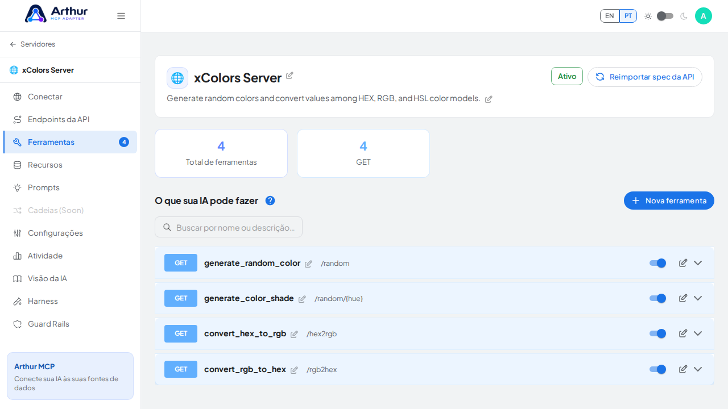Click the 4 badge on Ferramentas

pyautogui.click(x=124, y=142)
